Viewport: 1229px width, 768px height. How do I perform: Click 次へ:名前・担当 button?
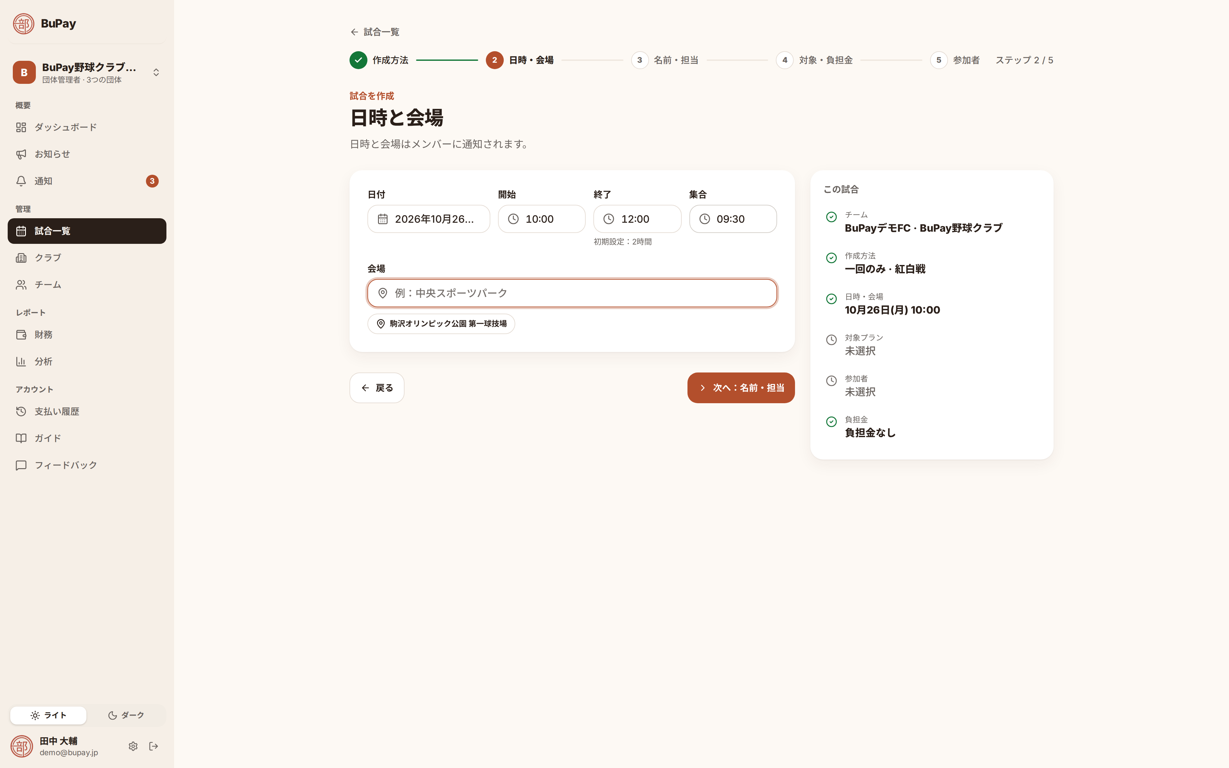pos(741,388)
